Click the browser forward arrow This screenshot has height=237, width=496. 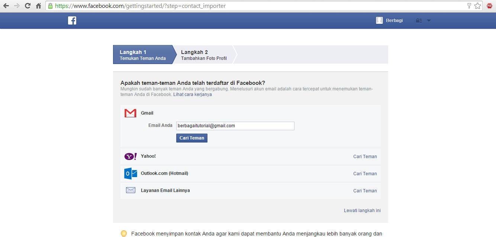click(17, 6)
